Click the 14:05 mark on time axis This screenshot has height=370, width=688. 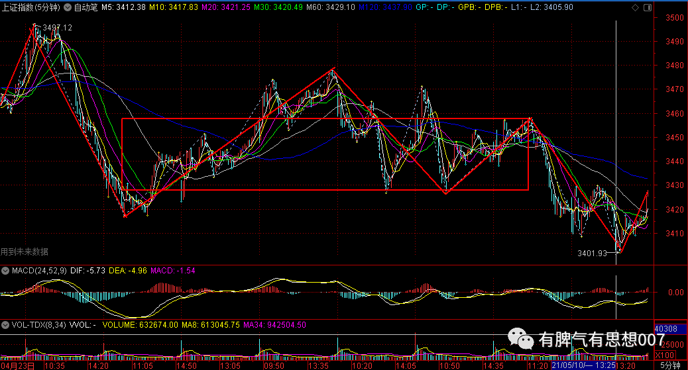(406, 365)
